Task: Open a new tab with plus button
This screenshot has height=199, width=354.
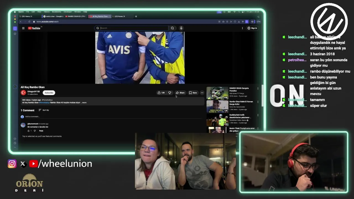Action: click(x=136, y=16)
